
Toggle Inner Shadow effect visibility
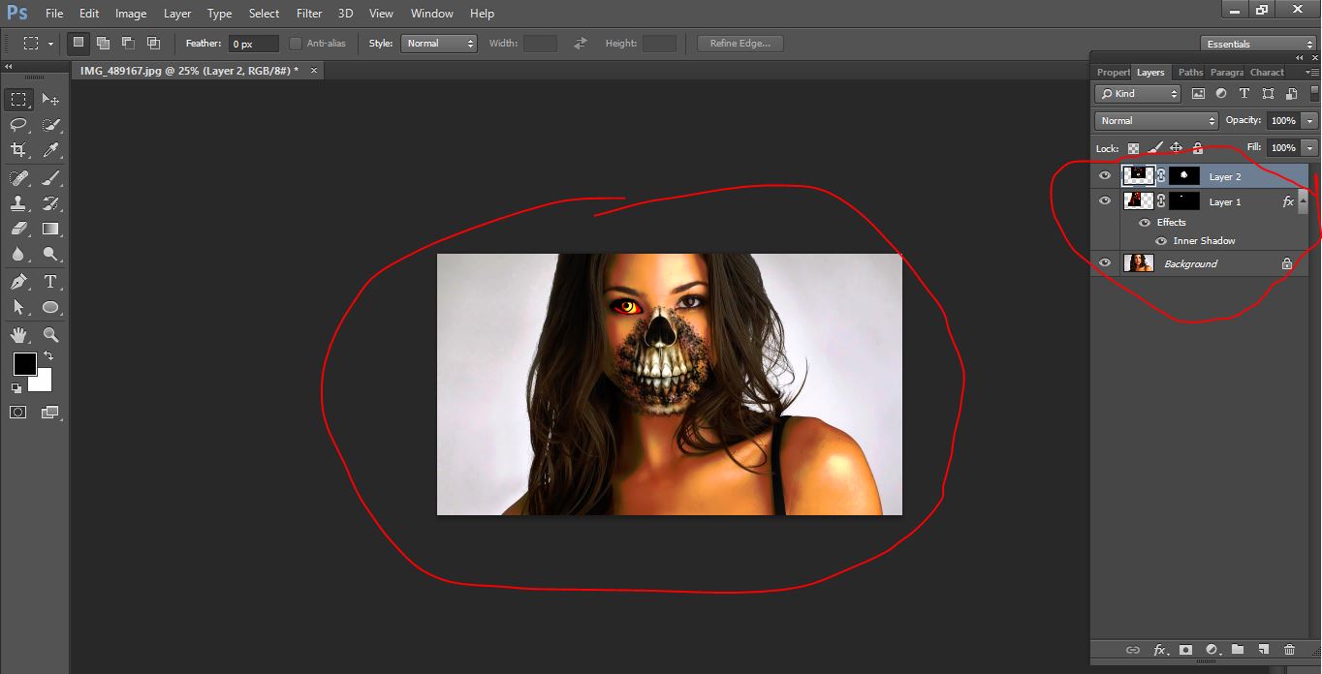coord(1161,241)
